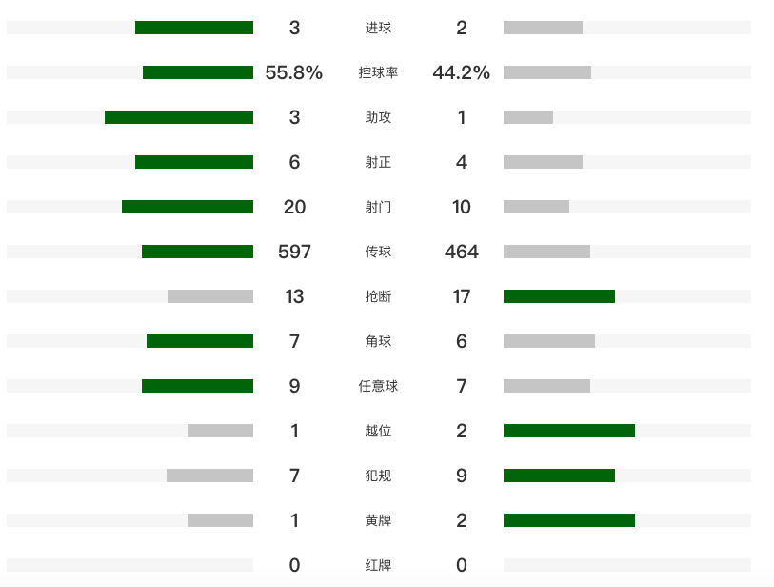The image size is (774, 587).
Task: Click the 55.8% possession value
Action: pos(294,72)
